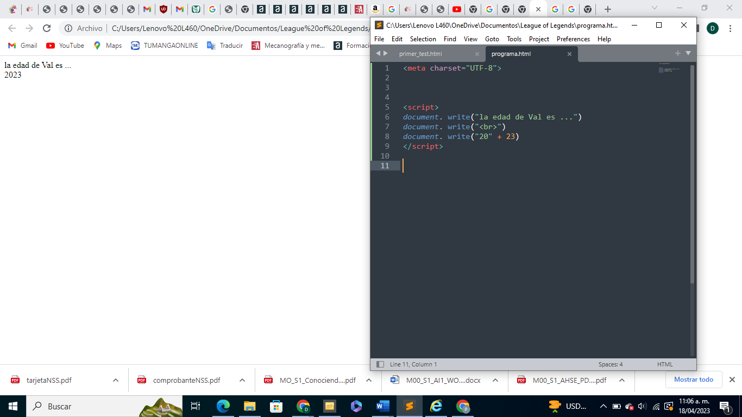
Task: Open the Tools menu
Action: (x=514, y=39)
